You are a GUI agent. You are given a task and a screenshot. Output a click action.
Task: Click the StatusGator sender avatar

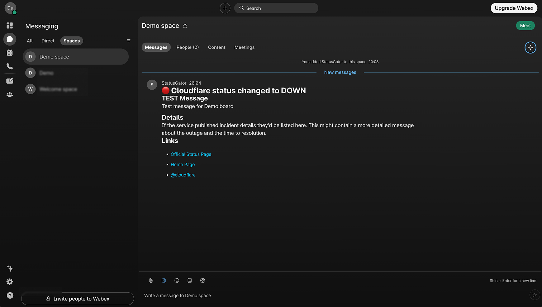(x=152, y=85)
